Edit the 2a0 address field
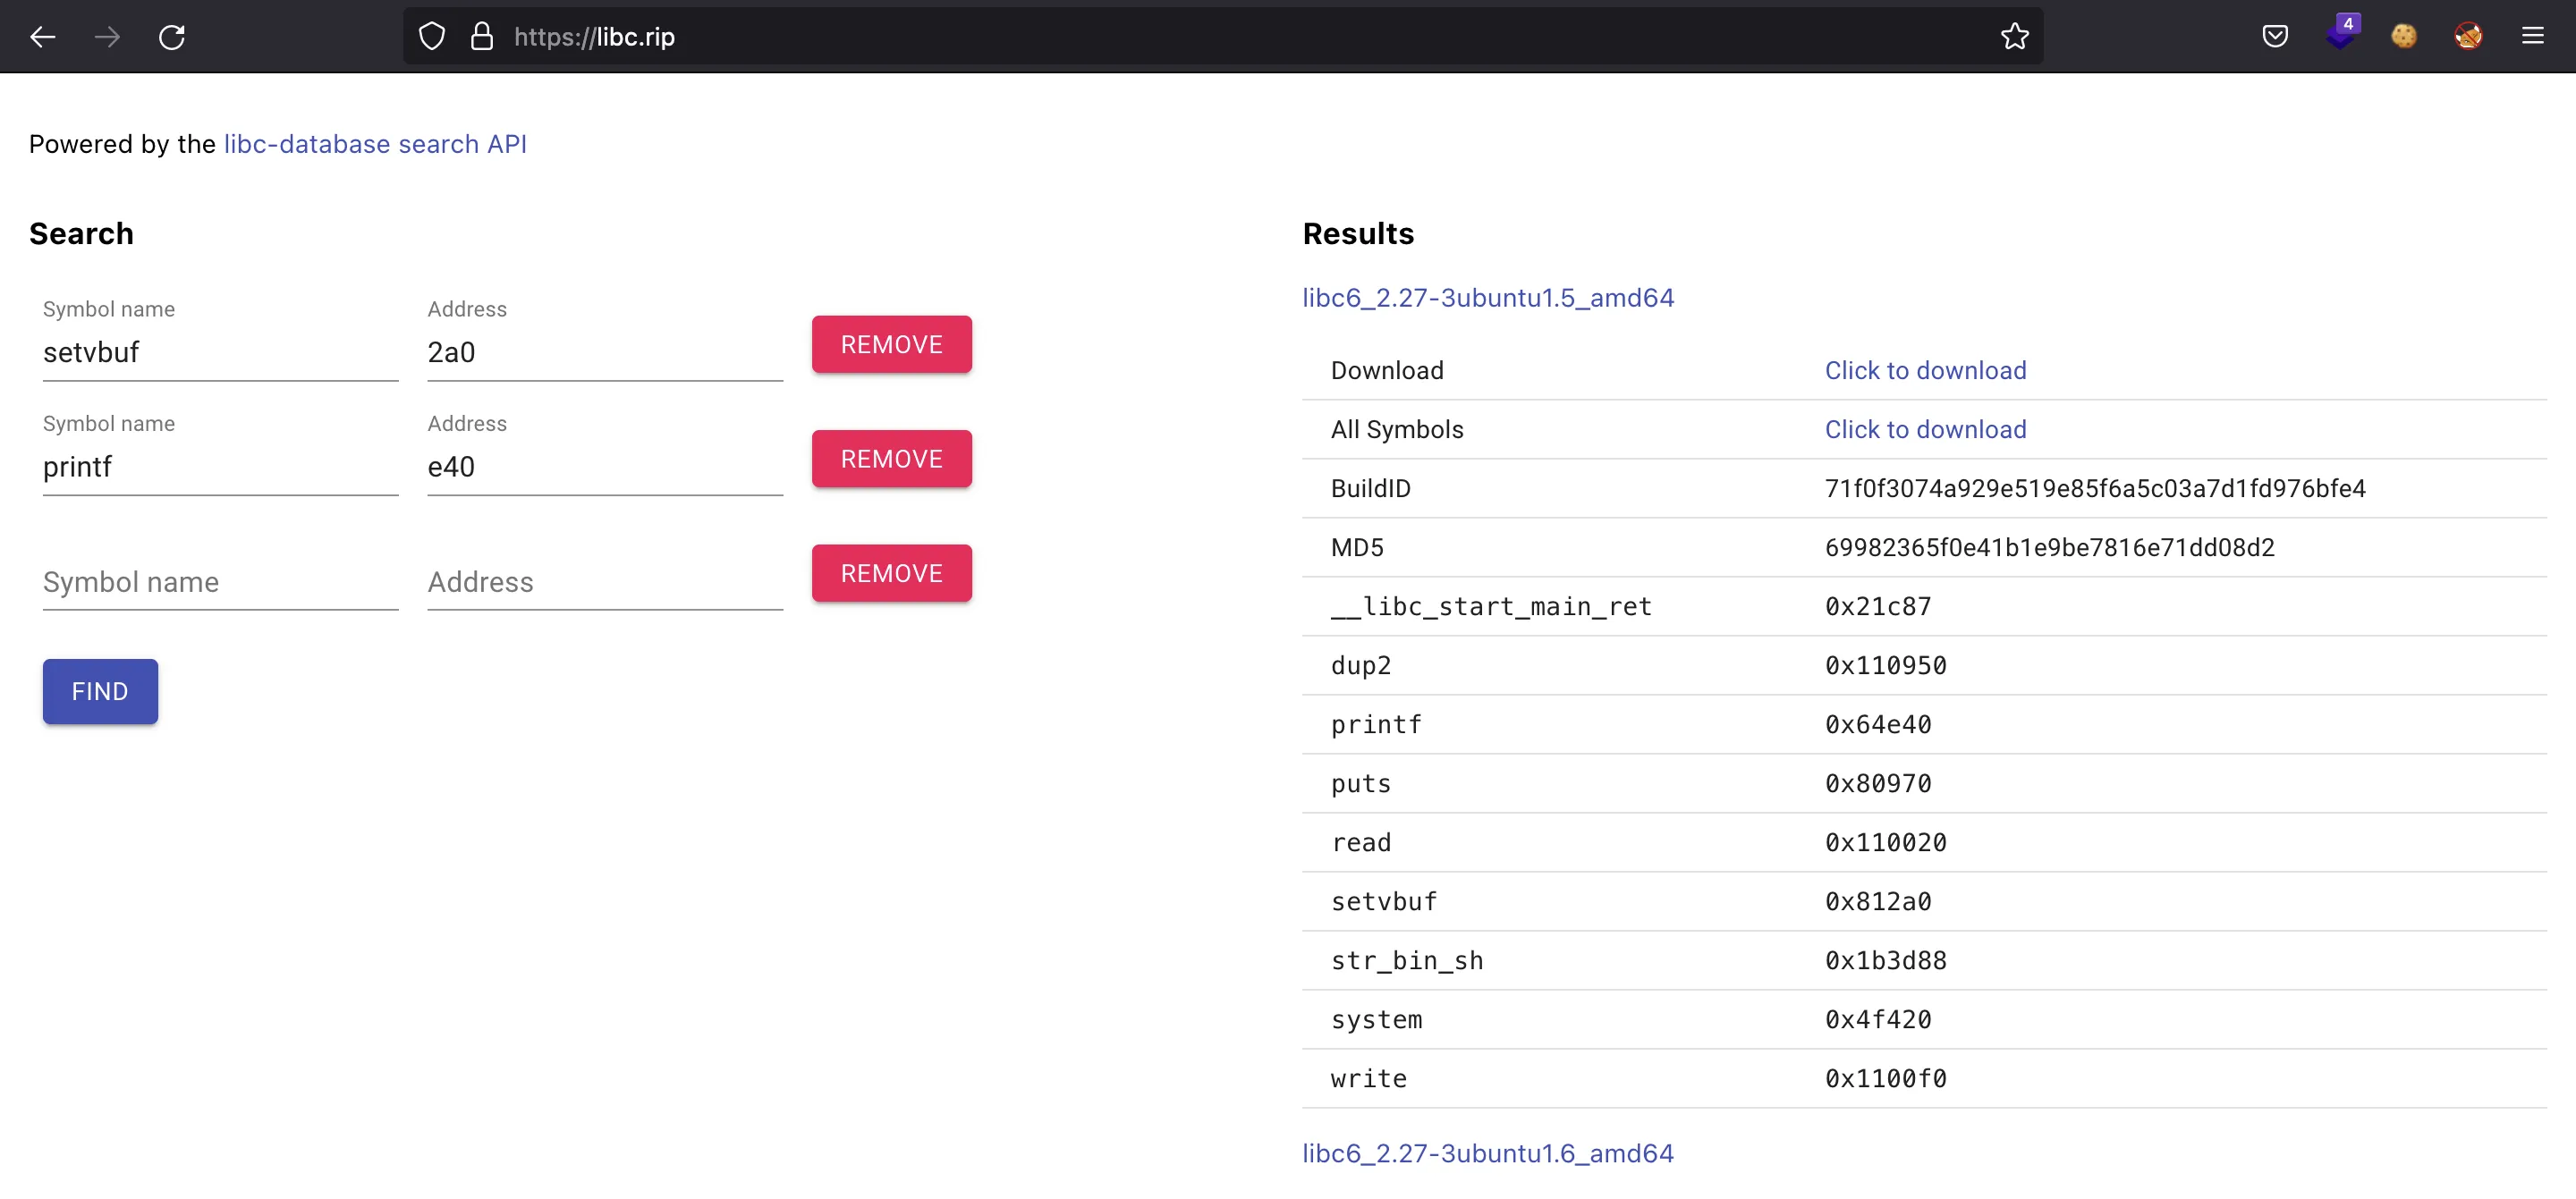The width and height of the screenshot is (2576, 1199). pos(605,352)
